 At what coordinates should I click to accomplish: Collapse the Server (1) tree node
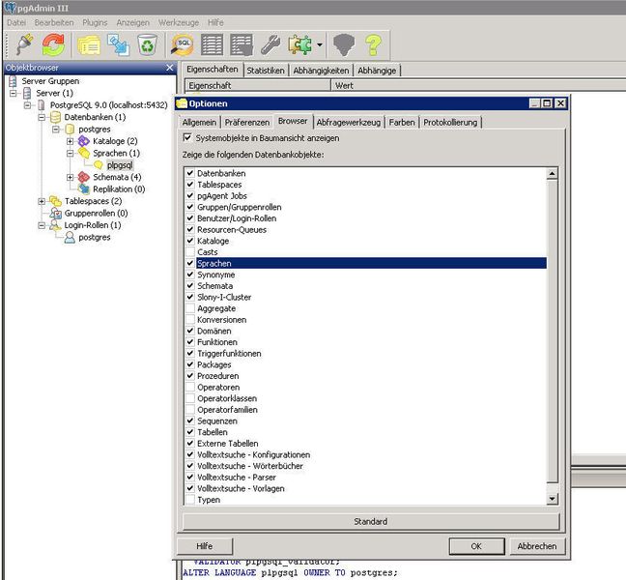[x=14, y=93]
